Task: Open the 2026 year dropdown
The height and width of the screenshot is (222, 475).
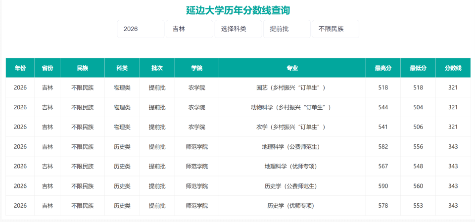Action: 141,29
